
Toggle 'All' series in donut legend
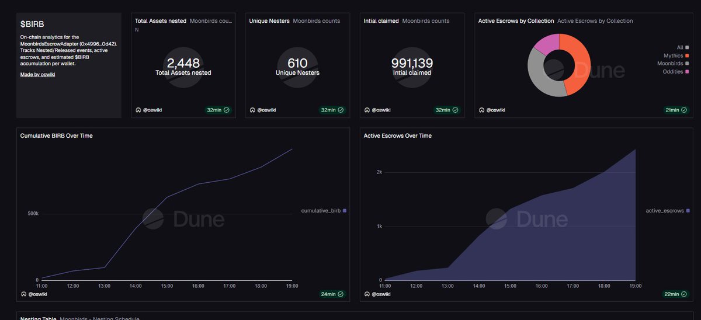[x=683, y=47]
